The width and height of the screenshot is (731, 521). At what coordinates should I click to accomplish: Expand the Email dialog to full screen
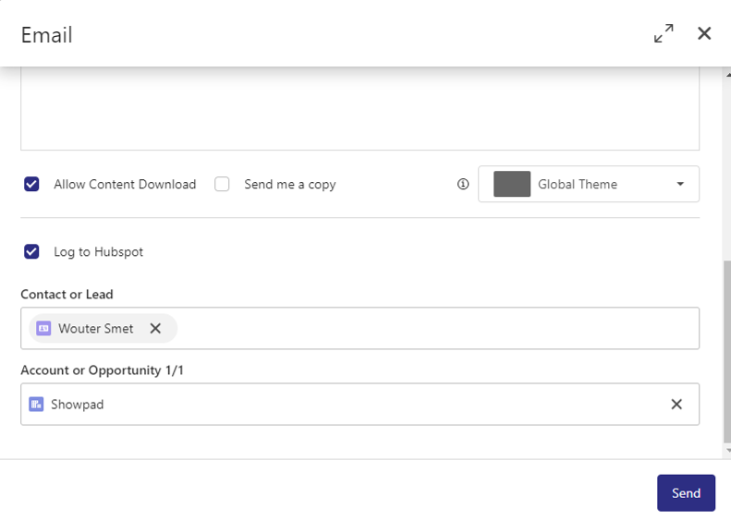(x=664, y=34)
